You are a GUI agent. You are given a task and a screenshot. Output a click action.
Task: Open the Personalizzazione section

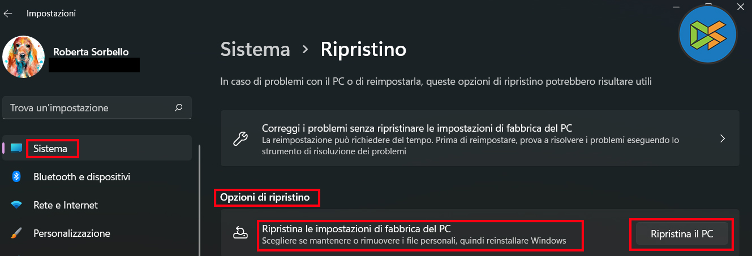pyautogui.click(x=72, y=233)
